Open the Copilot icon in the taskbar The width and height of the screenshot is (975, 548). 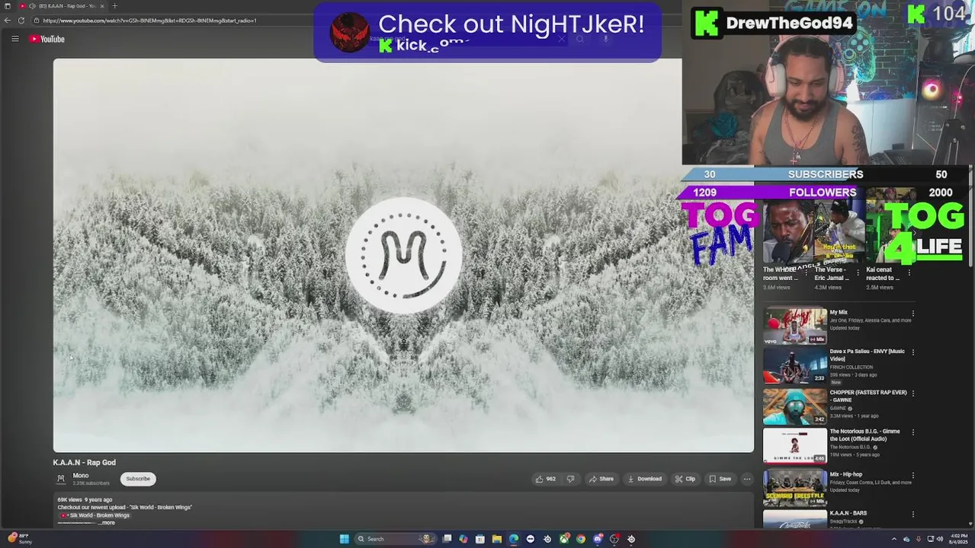tap(463, 539)
